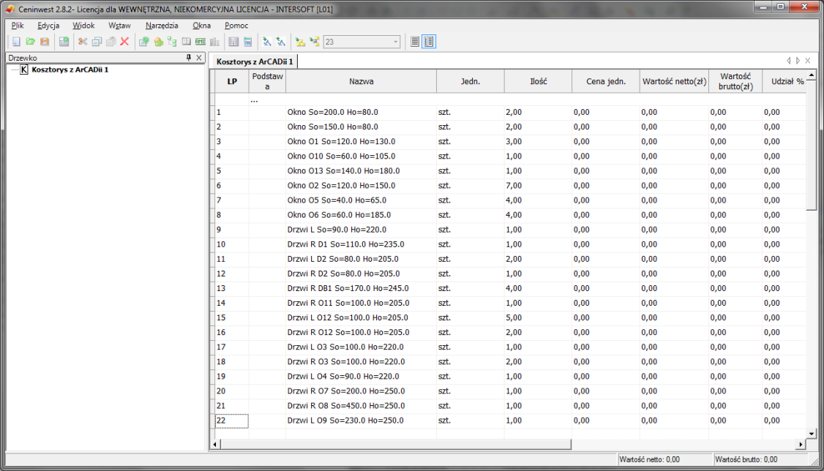Click the green RMS icon
The image size is (824, 471).
[201, 42]
